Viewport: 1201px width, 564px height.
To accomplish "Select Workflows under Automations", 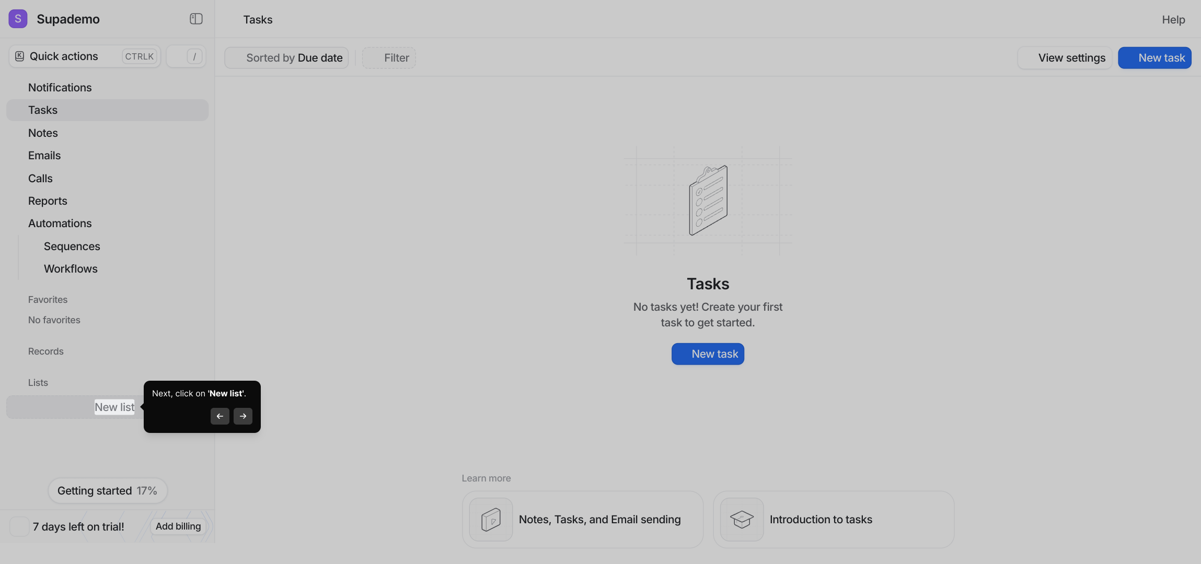I will coord(71,269).
